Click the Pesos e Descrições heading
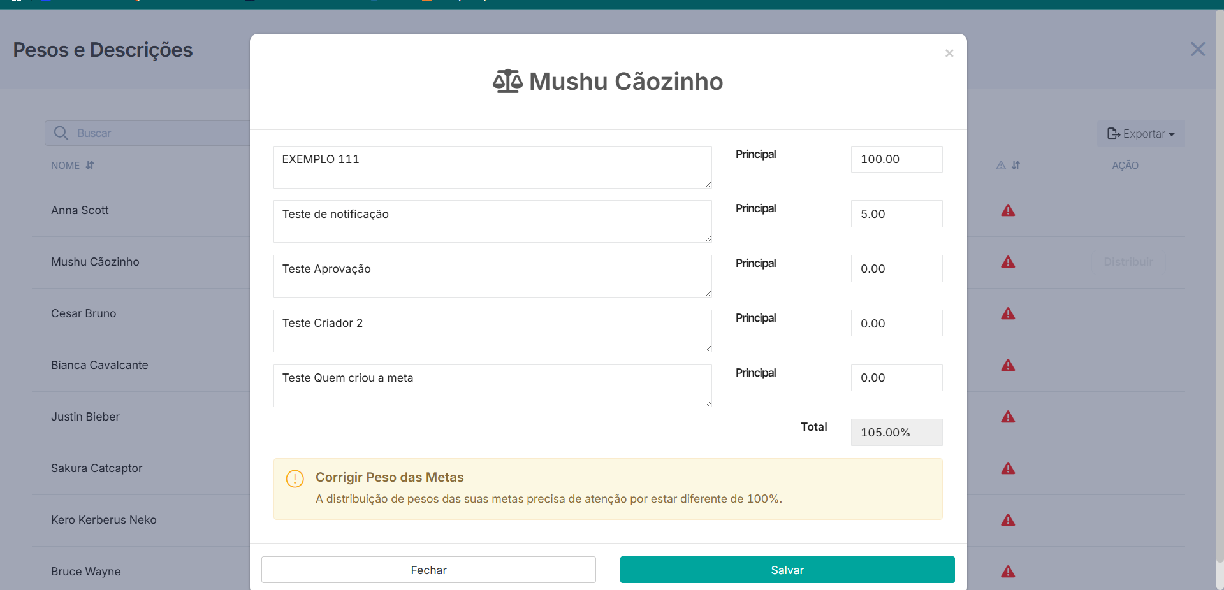This screenshot has height=590, width=1224. [x=103, y=50]
